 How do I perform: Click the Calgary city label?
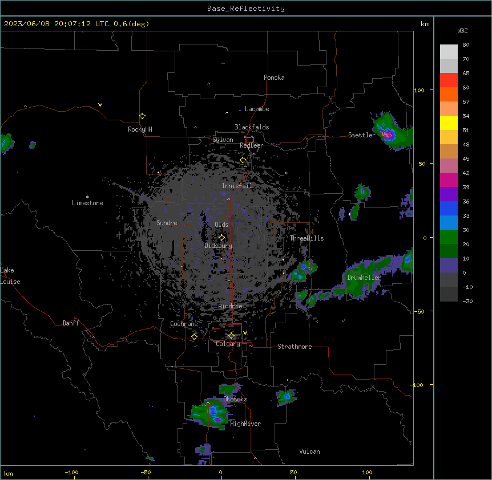click(x=228, y=344)
